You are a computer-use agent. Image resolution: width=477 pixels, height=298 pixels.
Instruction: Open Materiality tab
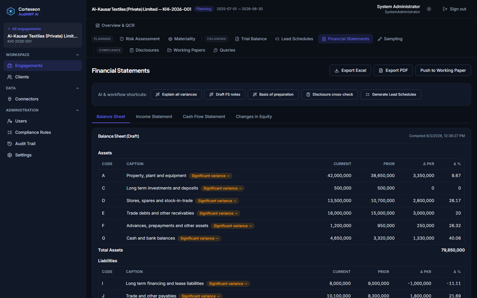click(182, 39)
